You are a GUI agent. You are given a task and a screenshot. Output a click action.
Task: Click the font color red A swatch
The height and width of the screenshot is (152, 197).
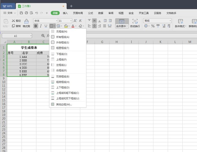[73, 26]
